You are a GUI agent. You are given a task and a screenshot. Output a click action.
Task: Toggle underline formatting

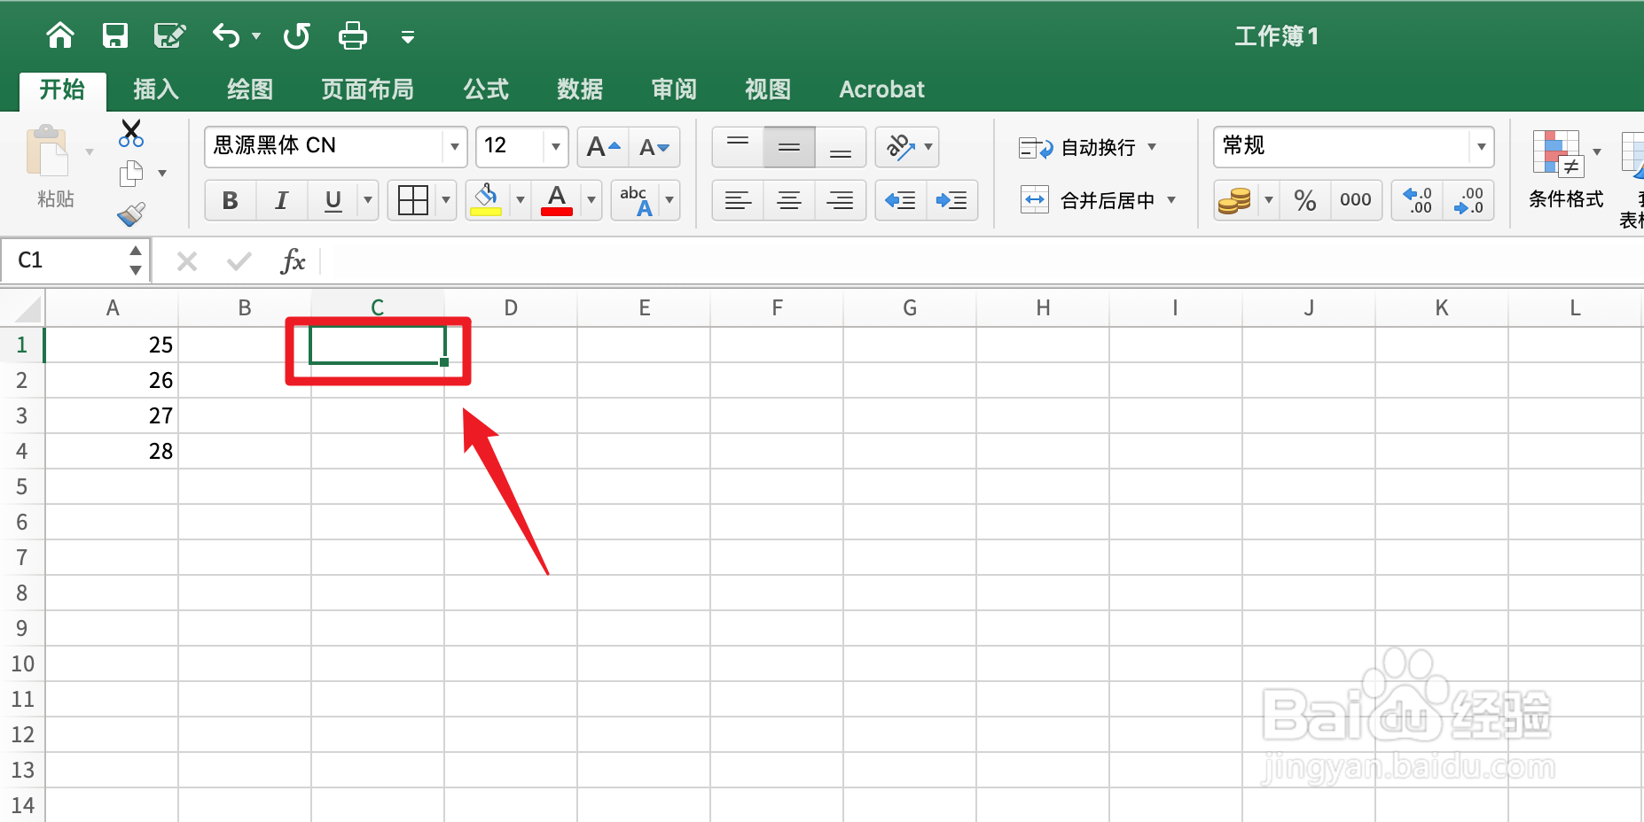[333, 200]
